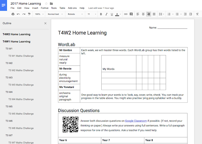Open numbered list style dropdown arrow
202x144 pixels.
(173, 14)
